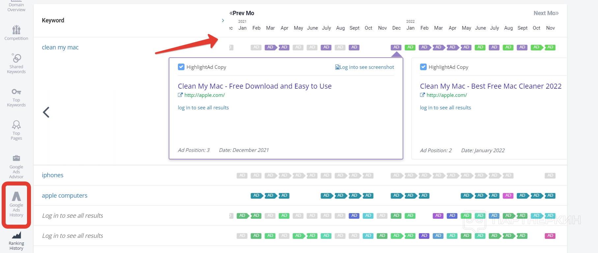This screenshot has height=253, width=598.
Task: Open Domain Overview in sidebar
Action: tap(16, 6)
